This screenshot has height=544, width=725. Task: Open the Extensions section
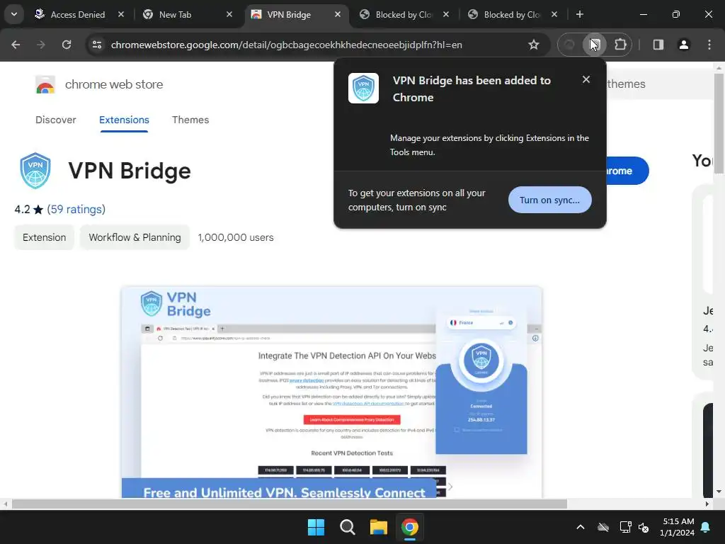(124, 120)
